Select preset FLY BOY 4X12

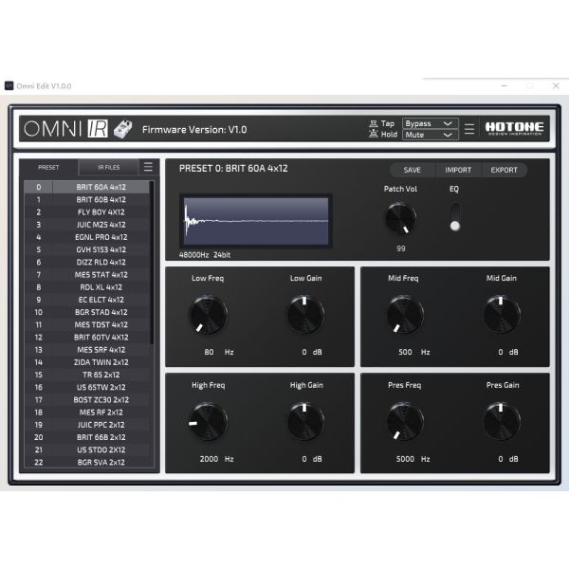(87, 211)
